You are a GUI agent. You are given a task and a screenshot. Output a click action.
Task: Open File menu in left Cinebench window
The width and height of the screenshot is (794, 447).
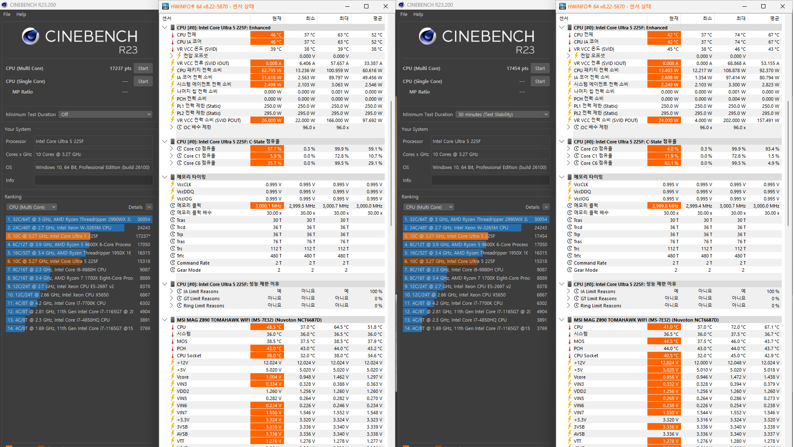click(7, 14)
